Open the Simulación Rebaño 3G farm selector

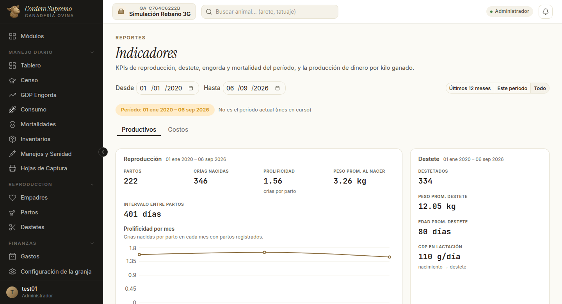(154, 11)
